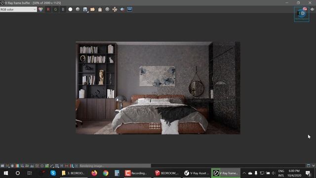Open the Windows Start menu
The height and width of the screenshot is (178, 316).
coord(6,173)
